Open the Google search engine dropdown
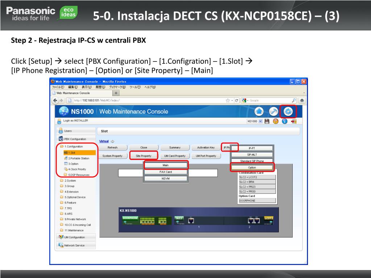This screenshot has width=371, height=278. (245, 101)
